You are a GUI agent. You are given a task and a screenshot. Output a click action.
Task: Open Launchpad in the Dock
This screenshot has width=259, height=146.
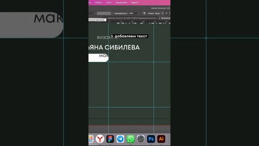[91, 139]
